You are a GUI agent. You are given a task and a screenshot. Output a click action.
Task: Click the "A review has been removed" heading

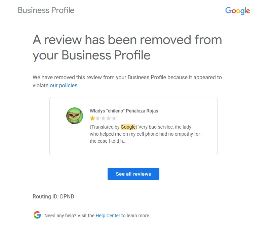pyautogui.click(x=127, y=47)
